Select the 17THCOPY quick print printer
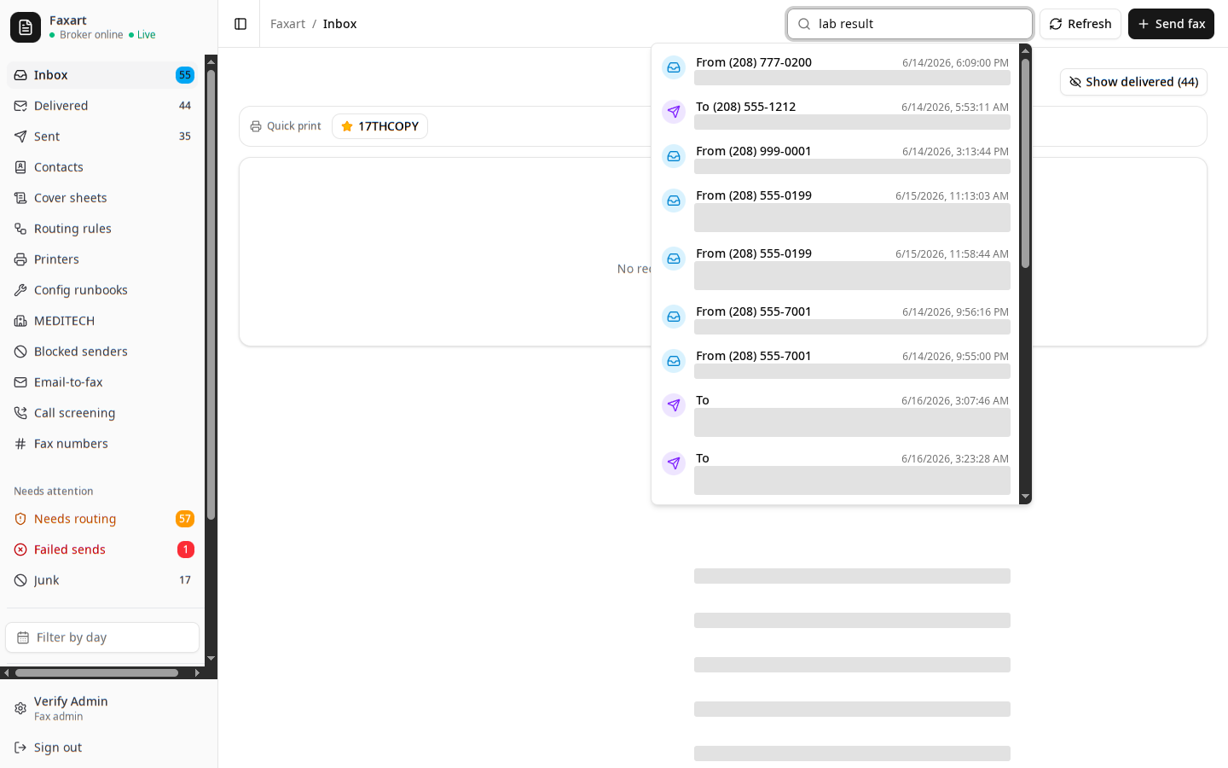 coord(379,126)
